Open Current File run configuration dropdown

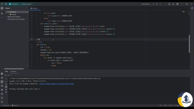146,4
